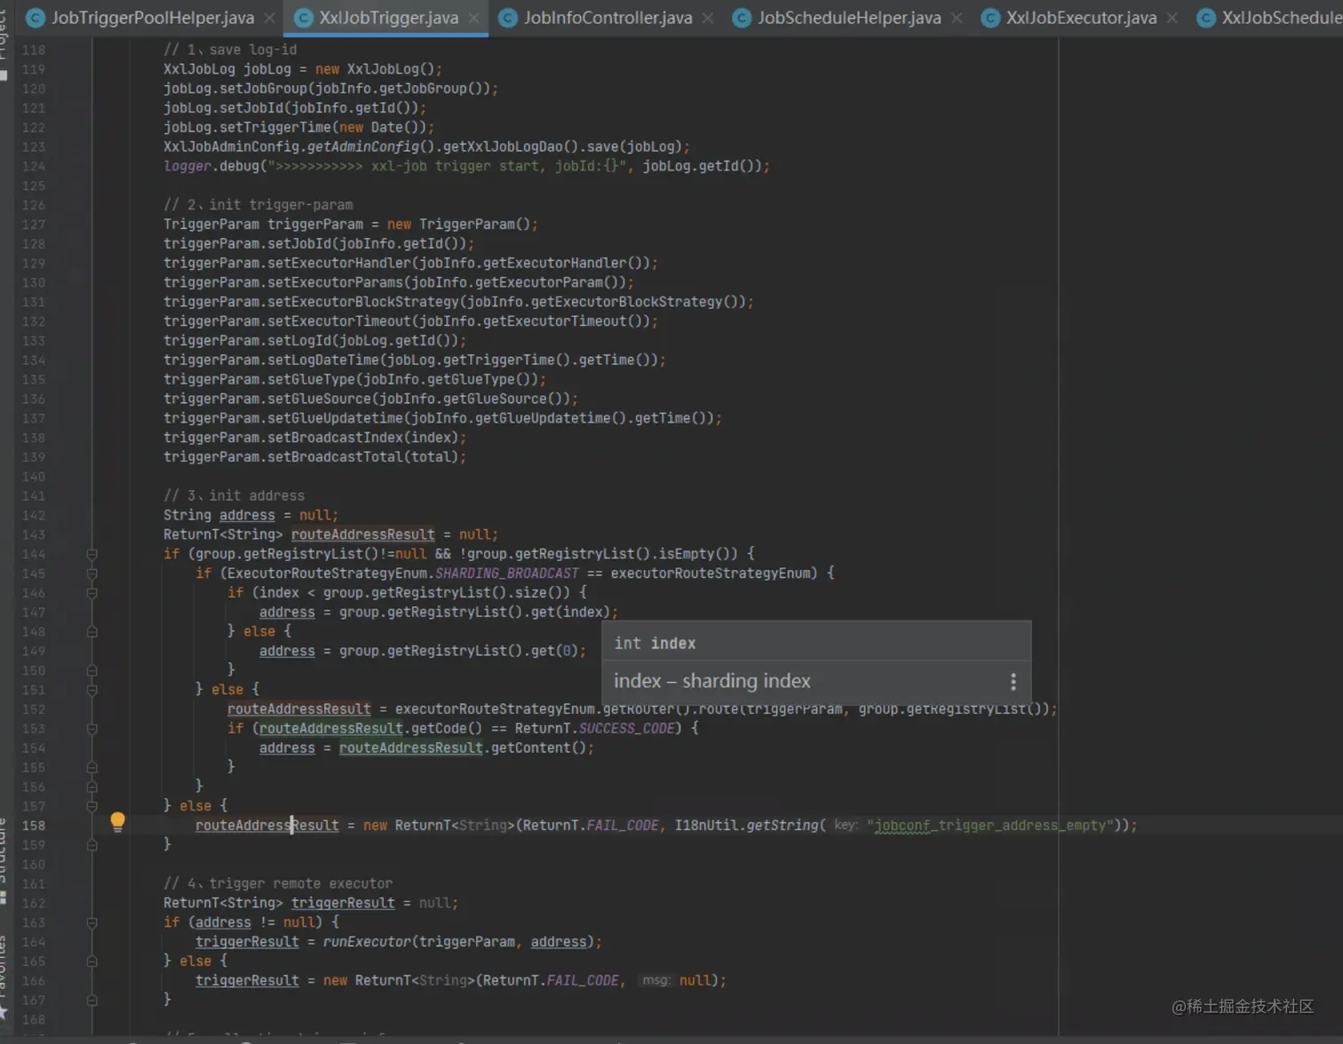Image resolution: width=1343 pixels, height=1044 pixels.
Task: Click SHARDING_BROADCAST on line 145
Action: point(507,573)
